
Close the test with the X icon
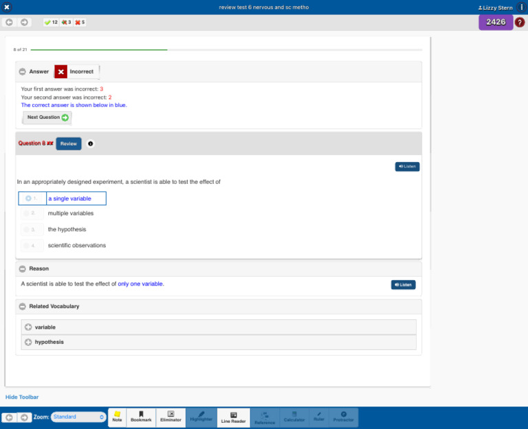click(x=7, y=7)
